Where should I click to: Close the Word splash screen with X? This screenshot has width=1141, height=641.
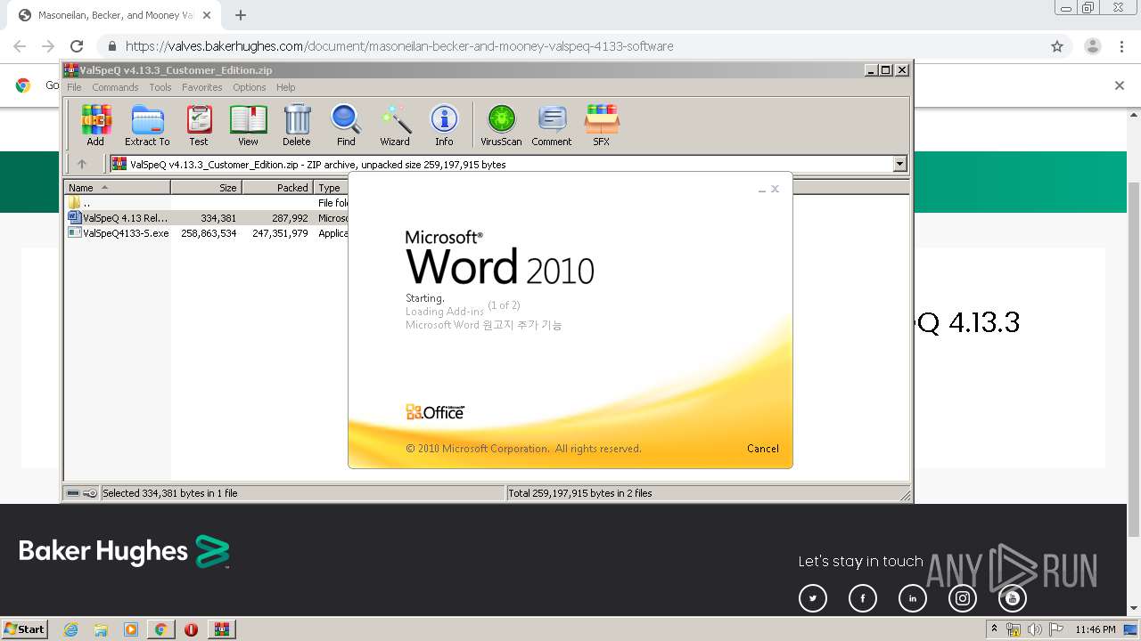click(775, 189)
